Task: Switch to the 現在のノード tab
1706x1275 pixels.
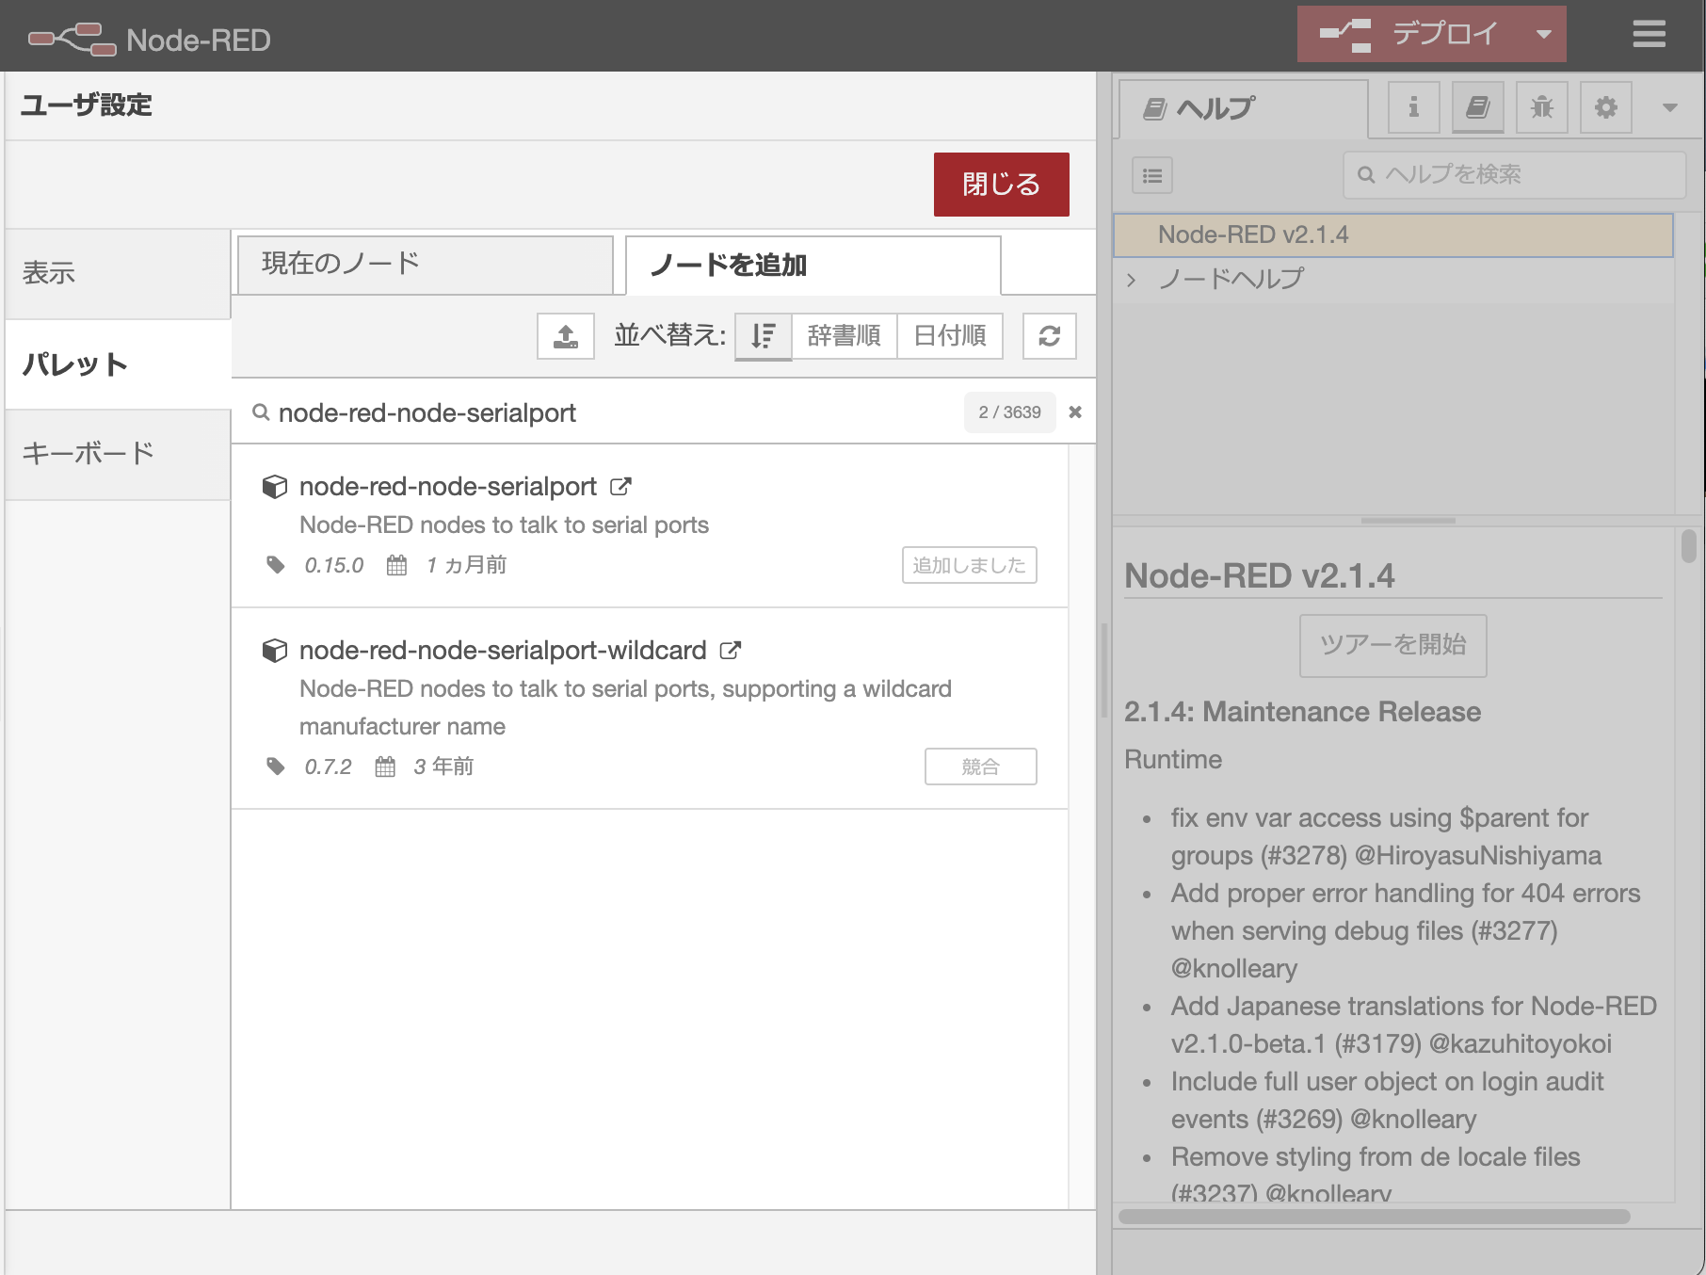Action: (336, 265)
